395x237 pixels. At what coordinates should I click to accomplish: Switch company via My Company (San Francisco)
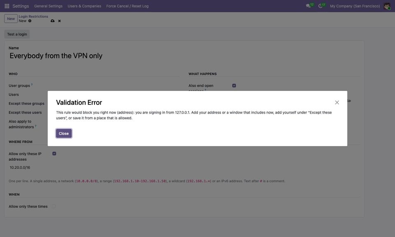355,6
